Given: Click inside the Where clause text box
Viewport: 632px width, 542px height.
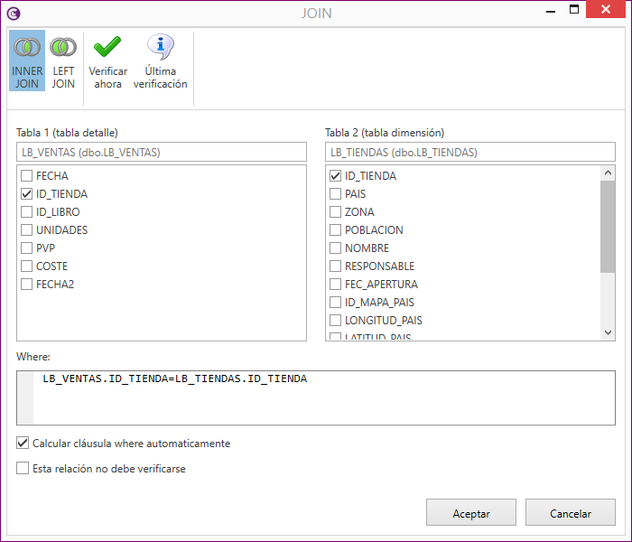Looking at the screenshot, I should click(x=323, y=397).
